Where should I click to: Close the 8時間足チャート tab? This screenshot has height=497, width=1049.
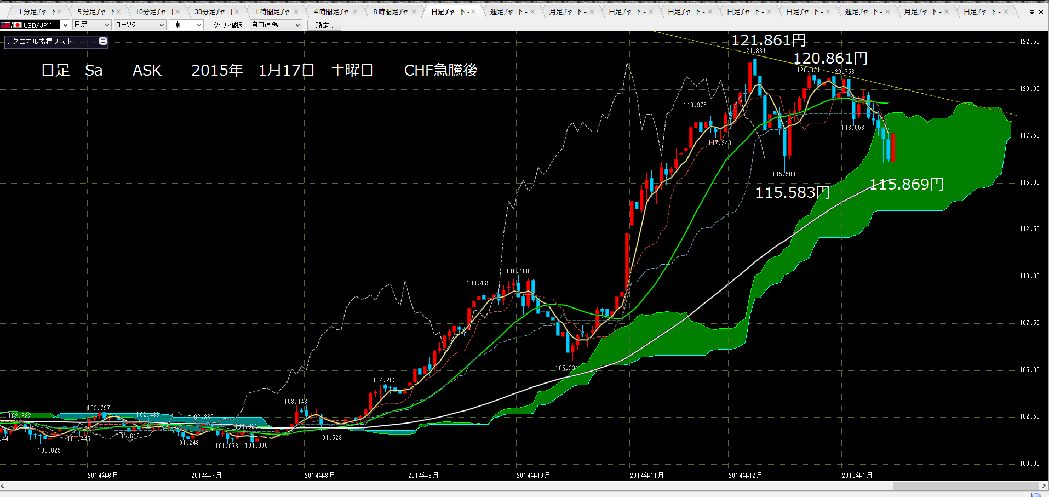pyautogui.click(x=414, y=12)
